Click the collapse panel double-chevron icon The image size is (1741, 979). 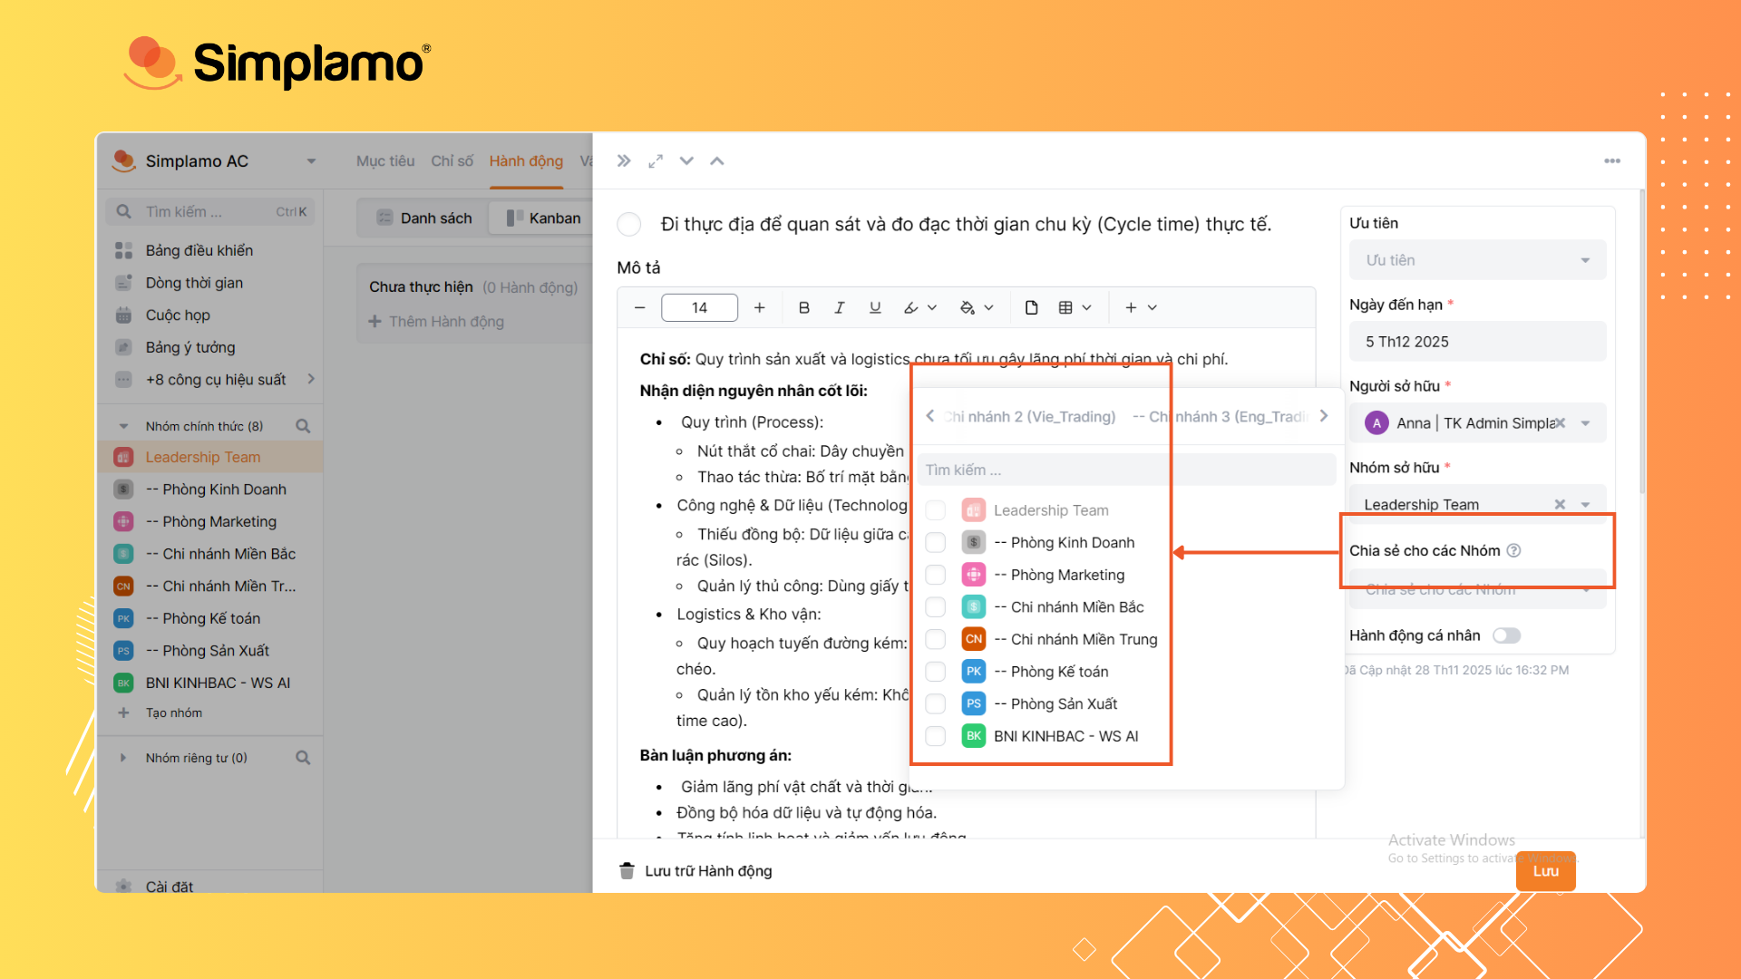[624, 161]
